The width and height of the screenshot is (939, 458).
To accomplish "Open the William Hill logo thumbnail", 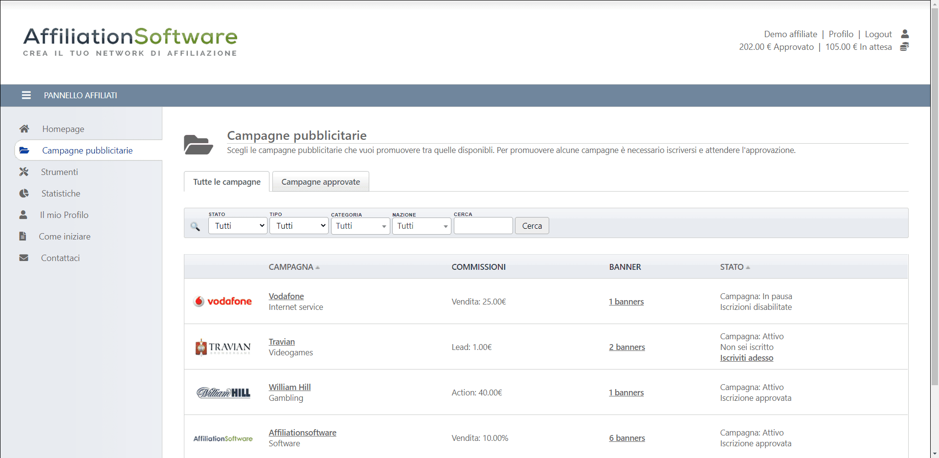I will point(224,393).
